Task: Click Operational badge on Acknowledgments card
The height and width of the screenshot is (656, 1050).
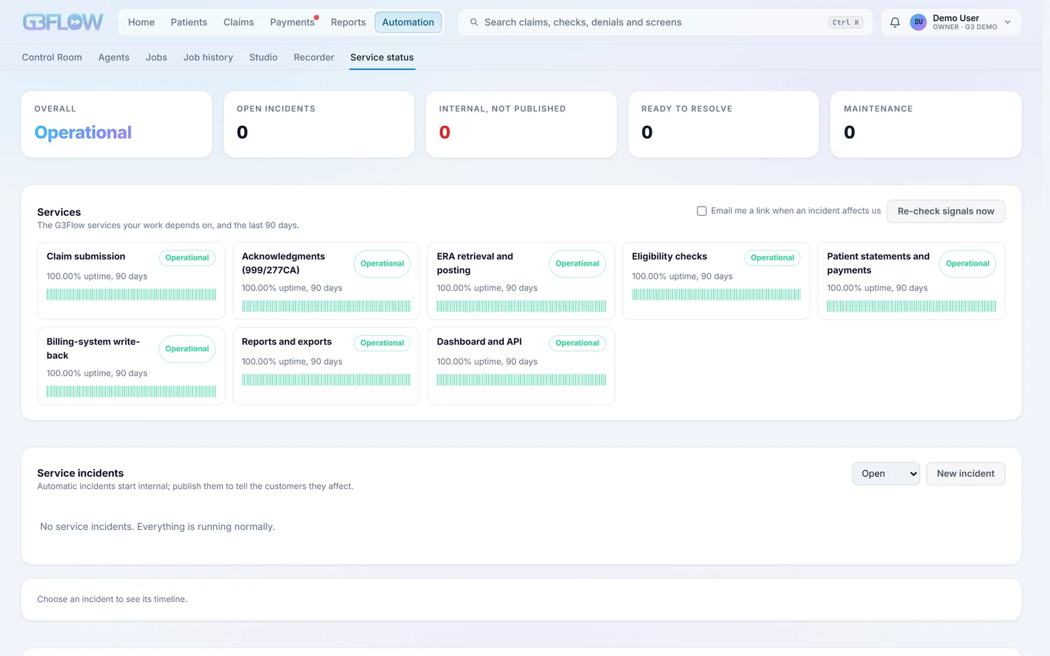Action: (x=382, y=264)
